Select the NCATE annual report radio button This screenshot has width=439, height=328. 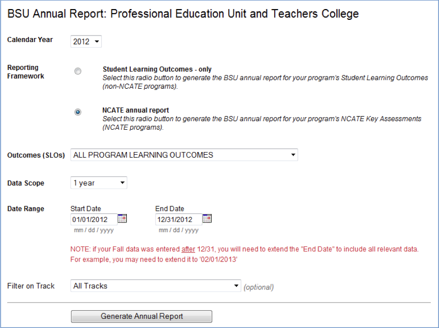(78, 113)
